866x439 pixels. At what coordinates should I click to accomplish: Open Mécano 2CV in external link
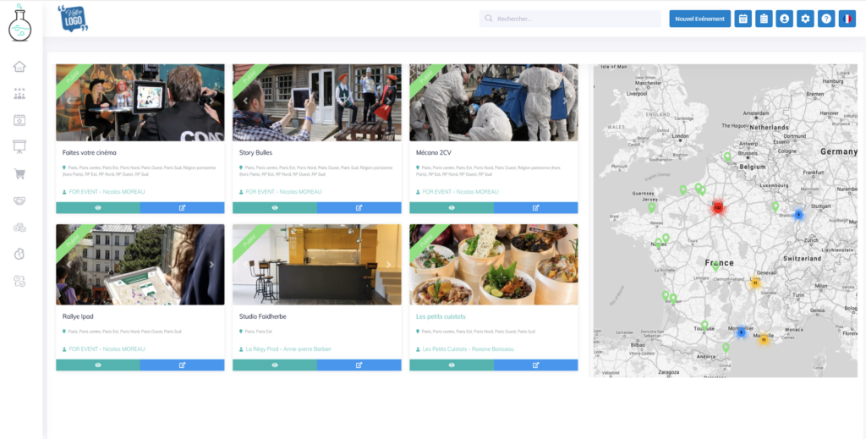pos(535,207)
